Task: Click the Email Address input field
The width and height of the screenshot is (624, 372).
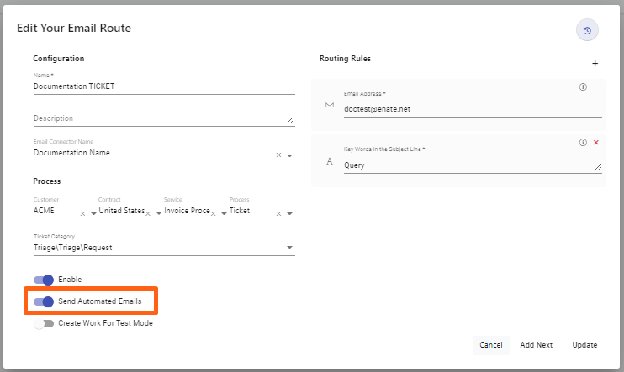Action: pos(471,108)
